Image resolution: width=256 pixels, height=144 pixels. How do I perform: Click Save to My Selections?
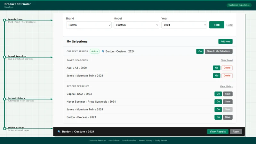pyautogui.click(x=219, y=51)
